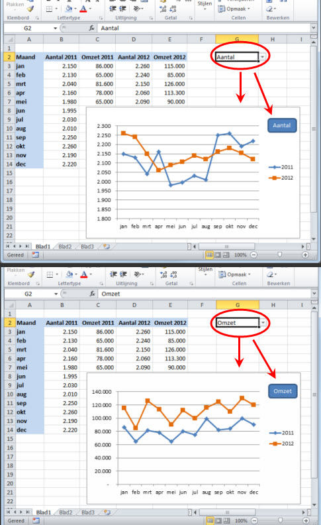This screenshot has height=525, width=321.
Task: Zoom out with minus in top window
Action: coord(253,255)
